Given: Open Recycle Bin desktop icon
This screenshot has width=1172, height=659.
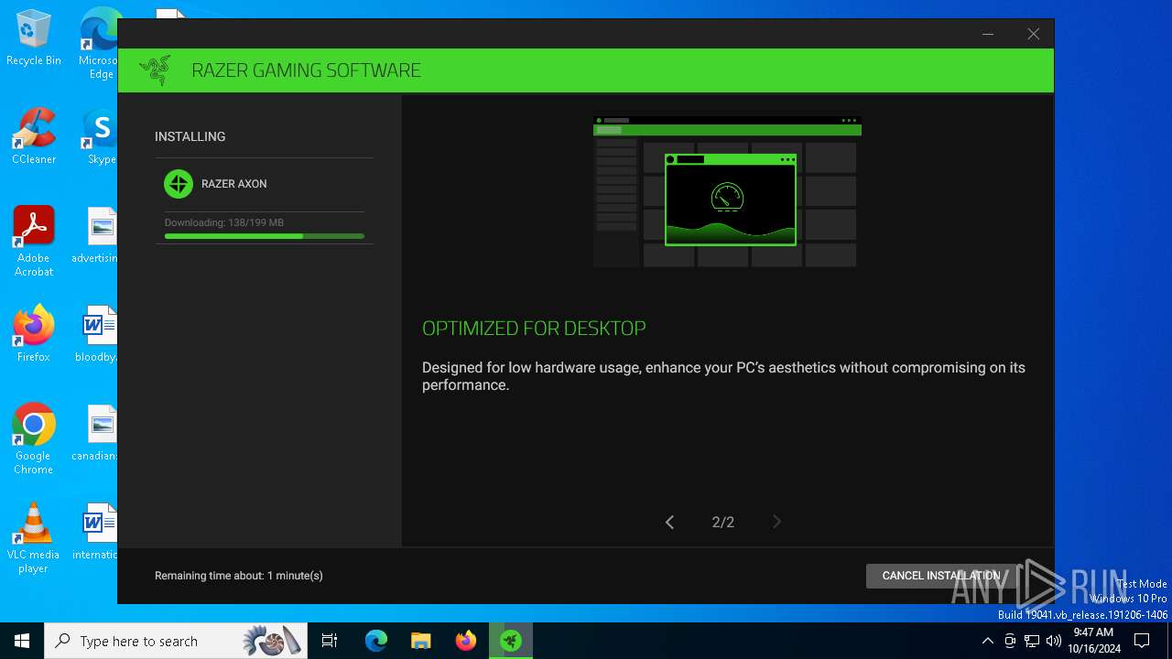Looking at the screenshot, I should pyautogui.click(x=34, y=38).
